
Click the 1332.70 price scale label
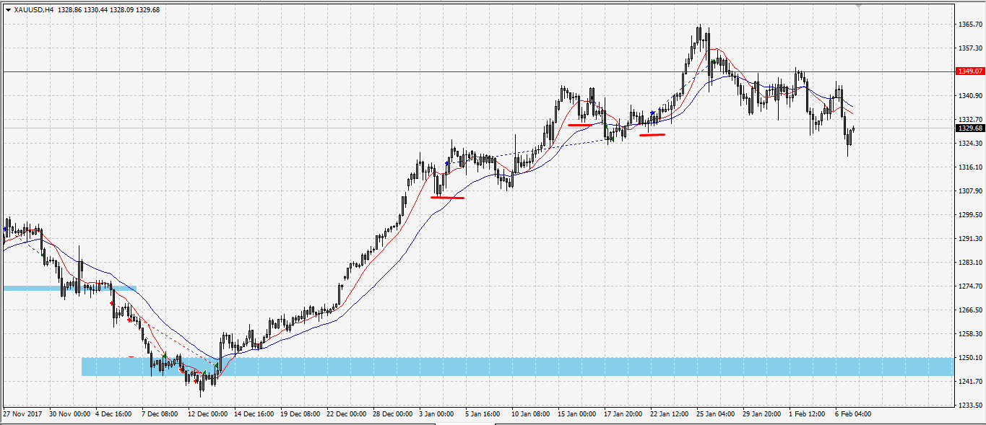(970, 119)
